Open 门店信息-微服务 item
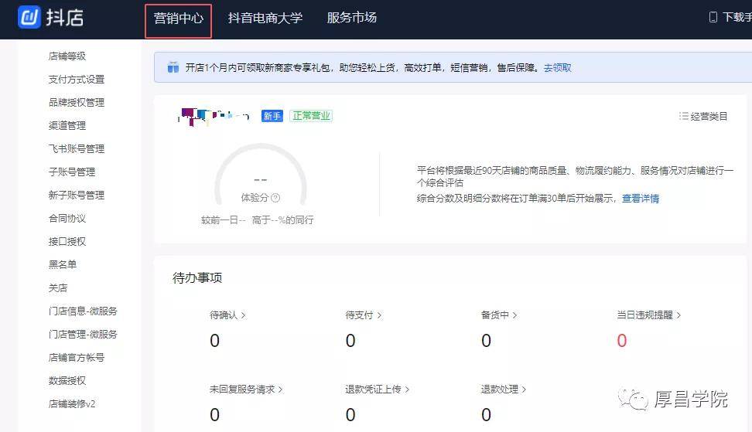This screenshot has width=752, height=432. click(83, 311)
